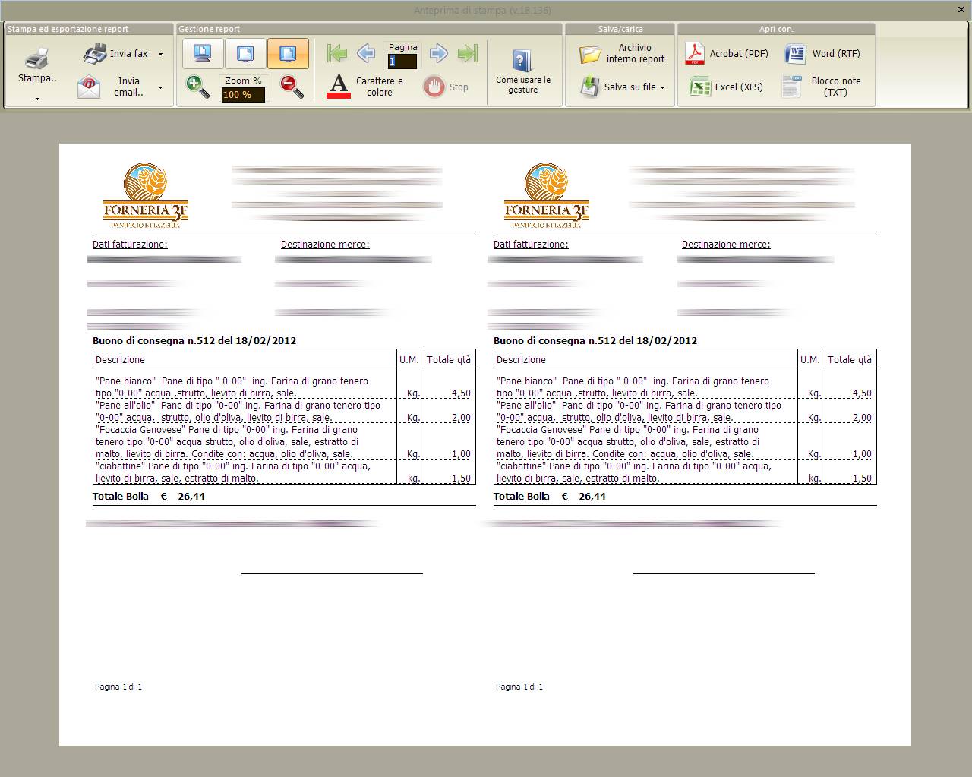Click right 'Dati fatturazione:' heading
The width and height of the screenshot is (972, 777).
tap(531, 245)
